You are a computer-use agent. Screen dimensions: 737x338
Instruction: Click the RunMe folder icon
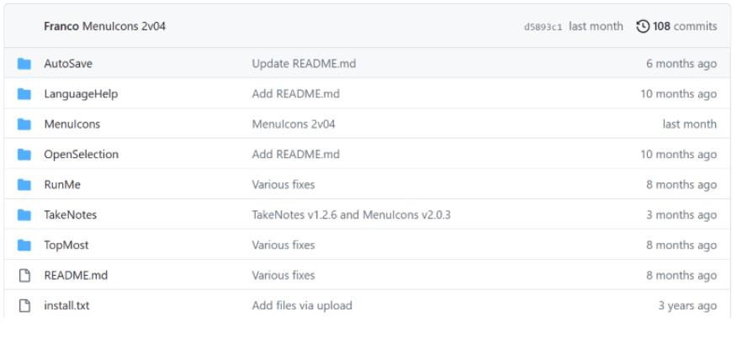pos(24,185)
